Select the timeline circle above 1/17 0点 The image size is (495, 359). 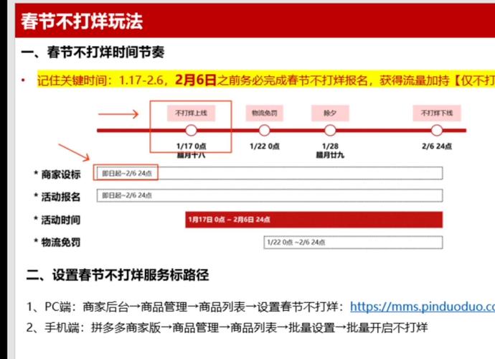(191, 130)
